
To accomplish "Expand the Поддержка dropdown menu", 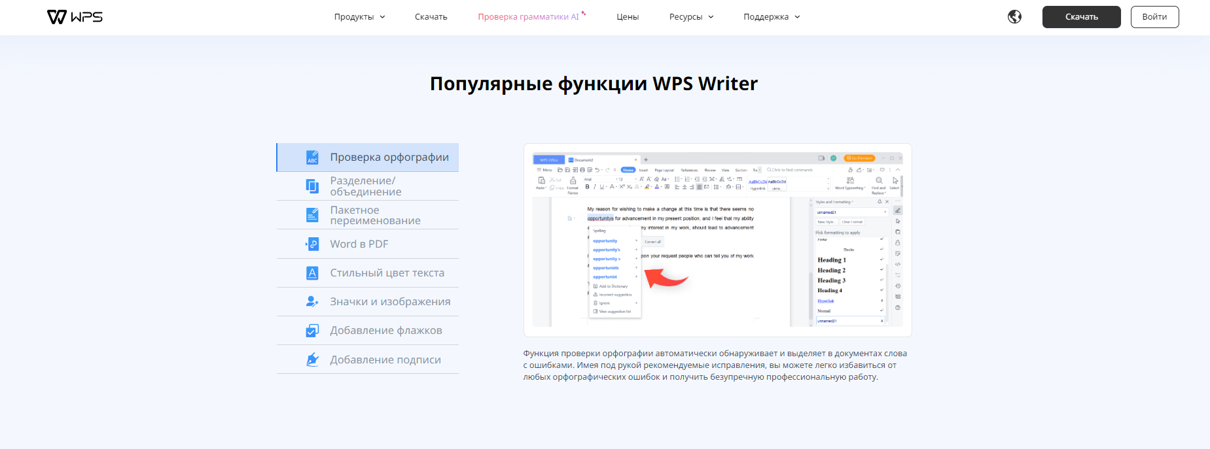I will pos(772,17).
